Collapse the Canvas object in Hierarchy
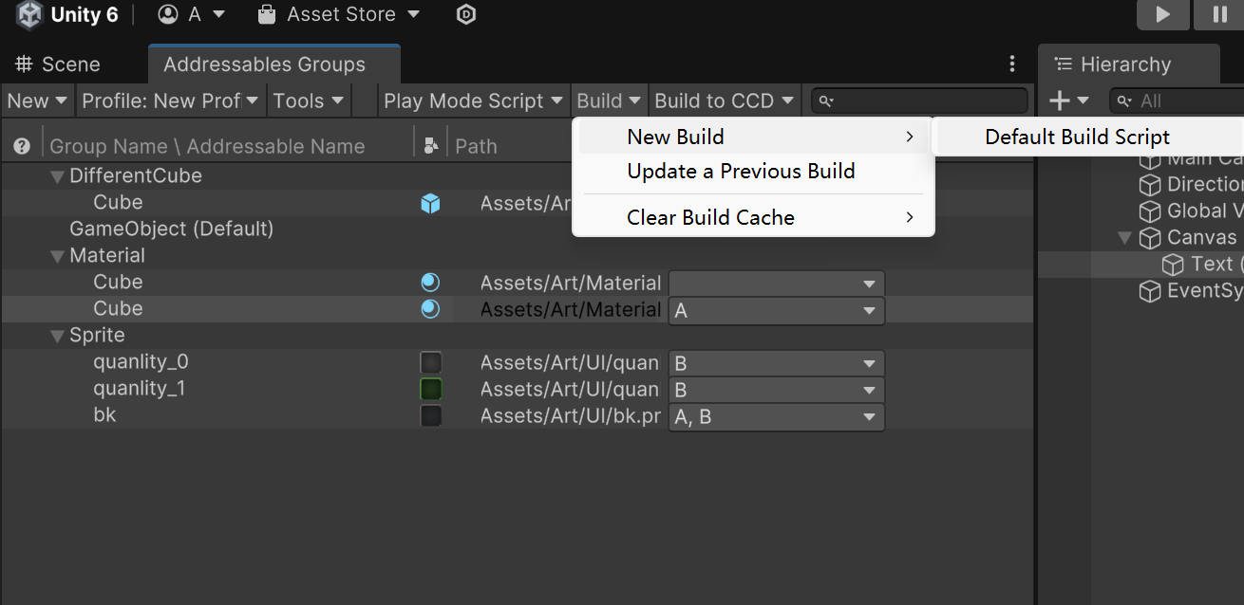 coord(1126,238)
